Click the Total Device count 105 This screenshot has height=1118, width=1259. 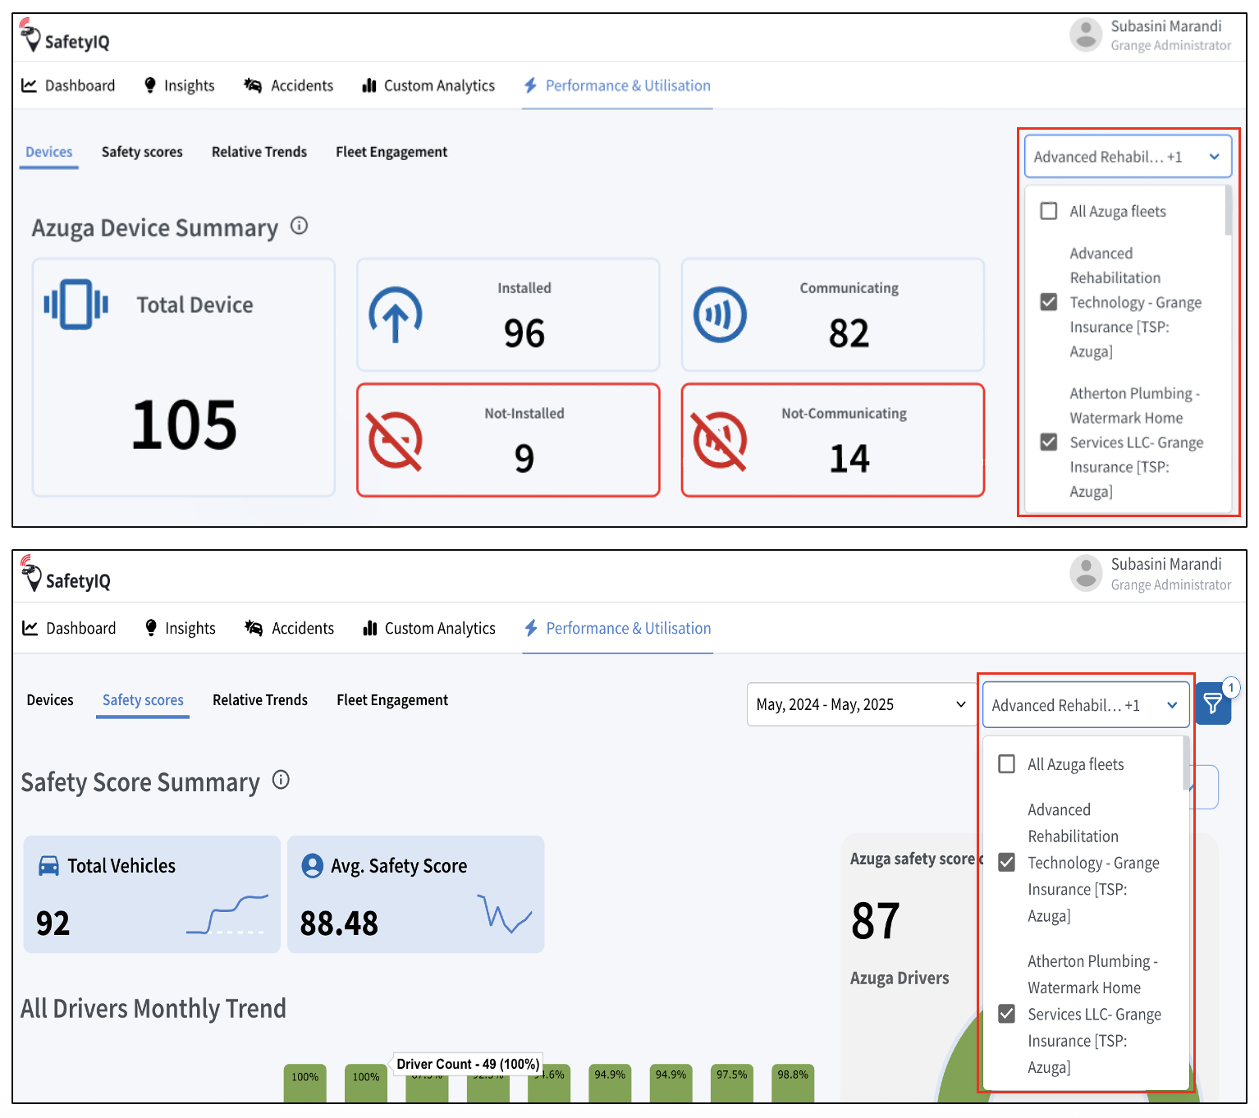185,425
